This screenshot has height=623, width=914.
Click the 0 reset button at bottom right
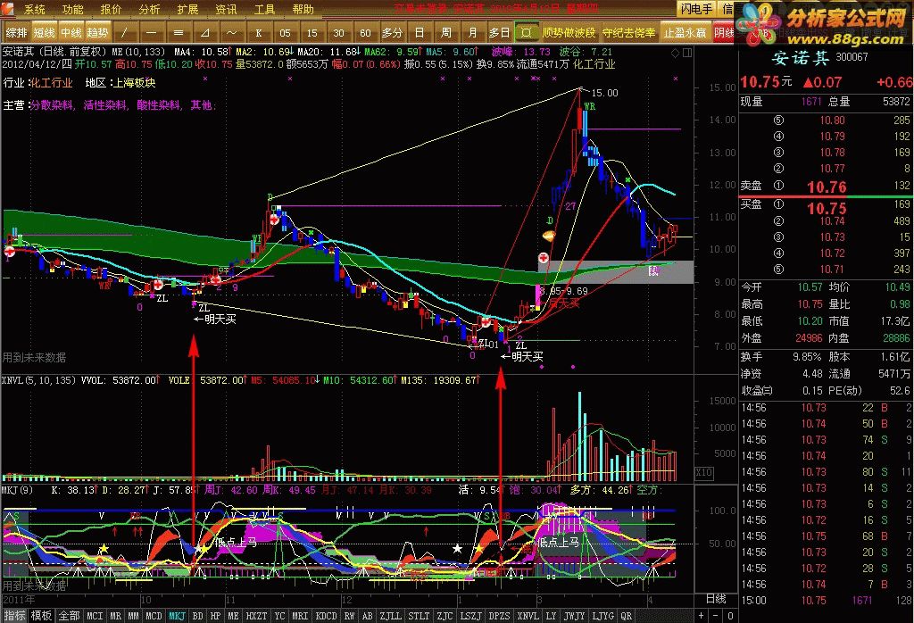coord(730,616)
